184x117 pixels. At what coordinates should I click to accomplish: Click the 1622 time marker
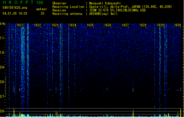tap(37, 25)
